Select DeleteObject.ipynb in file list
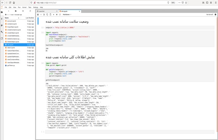The height and width of the screenshot is (140, 218). (x=19, y=42)
